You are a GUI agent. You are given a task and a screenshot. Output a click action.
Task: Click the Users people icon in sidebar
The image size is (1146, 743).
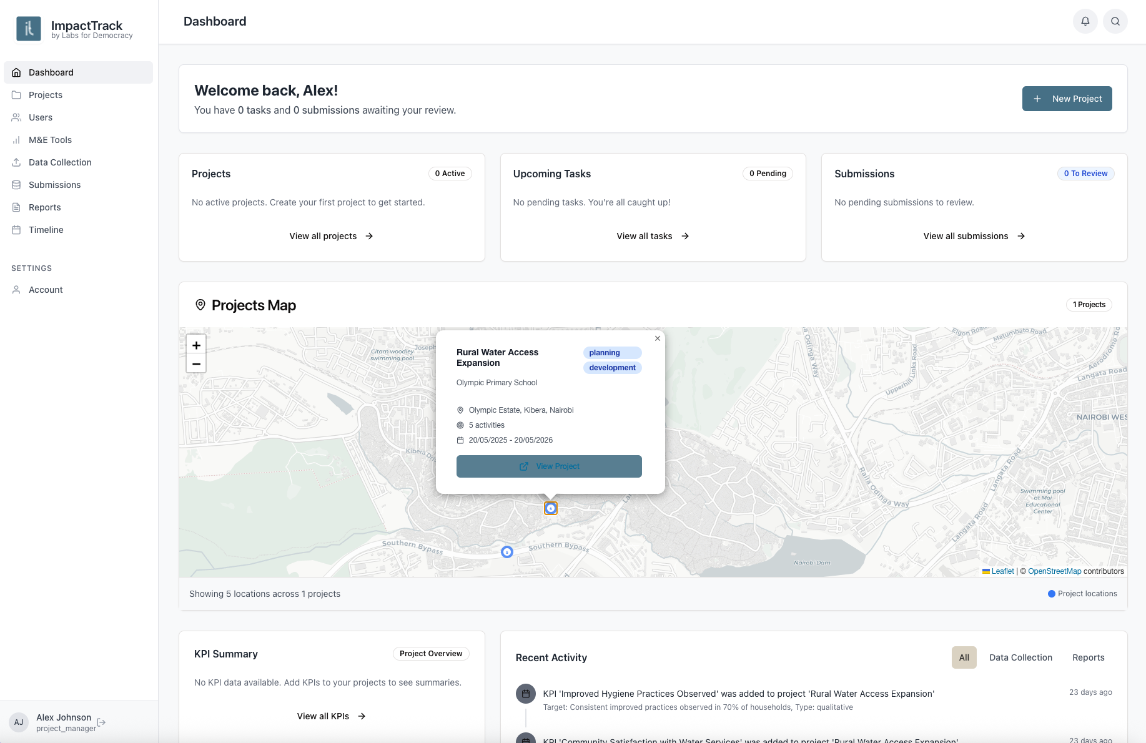click(x=16, y=117)
